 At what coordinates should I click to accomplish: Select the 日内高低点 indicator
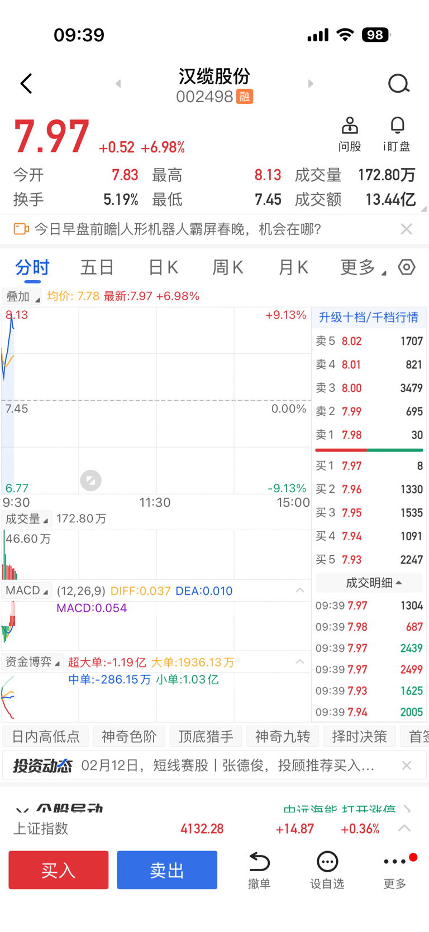[x=46, y=737]
